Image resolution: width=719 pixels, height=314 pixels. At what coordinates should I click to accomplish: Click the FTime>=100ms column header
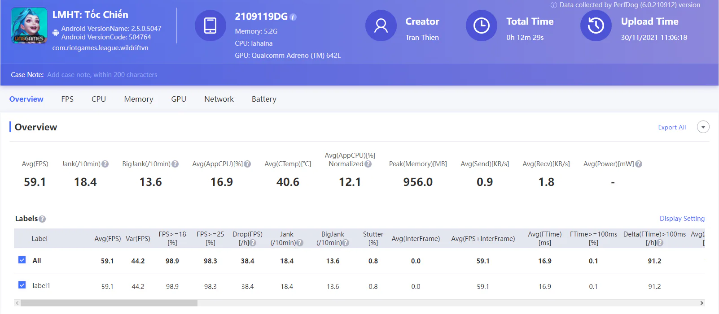593,238
